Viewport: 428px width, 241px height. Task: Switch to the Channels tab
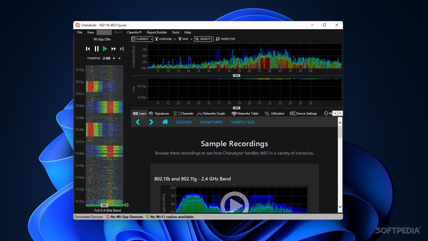pos(183,114)
